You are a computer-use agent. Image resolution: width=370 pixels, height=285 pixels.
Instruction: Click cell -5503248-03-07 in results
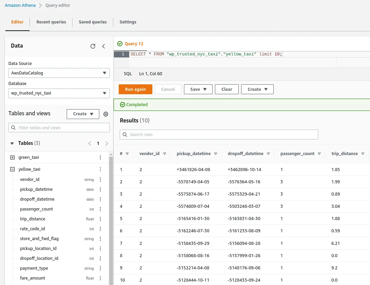pyautogui.click(x=244, y=206)
